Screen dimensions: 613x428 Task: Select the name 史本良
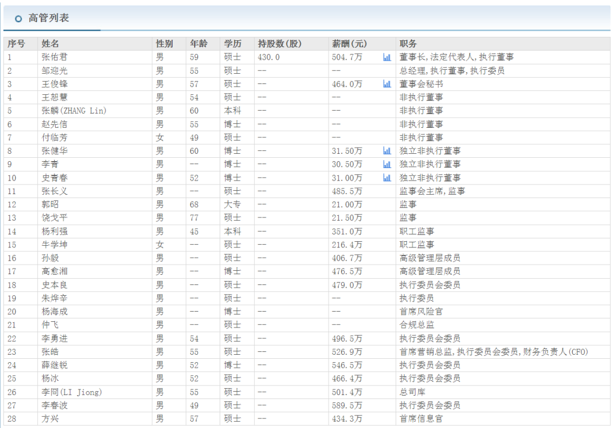[54, 285]
